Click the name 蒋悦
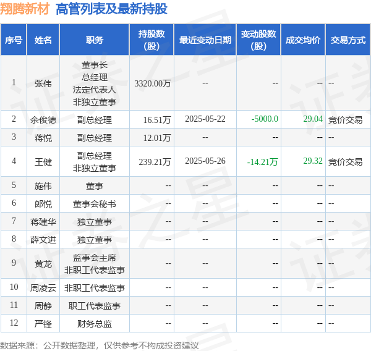The width and height of the screenshot is (371, 351). pyautogui.click(x=43, y=138)
